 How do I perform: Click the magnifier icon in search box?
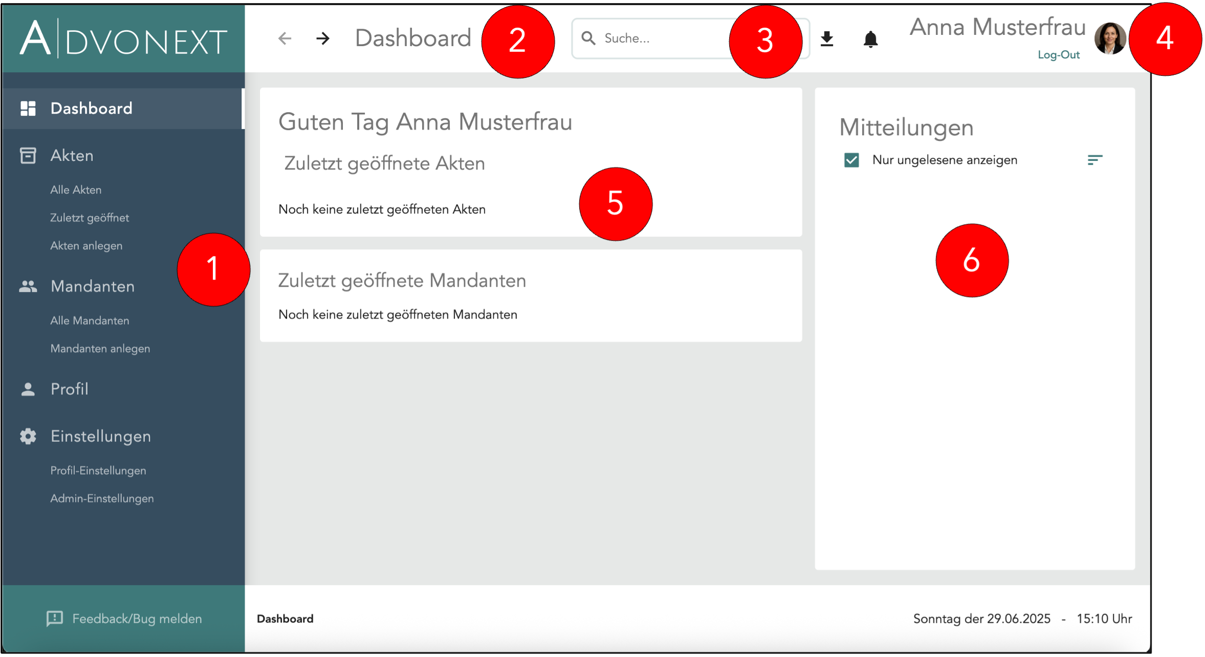588,38
